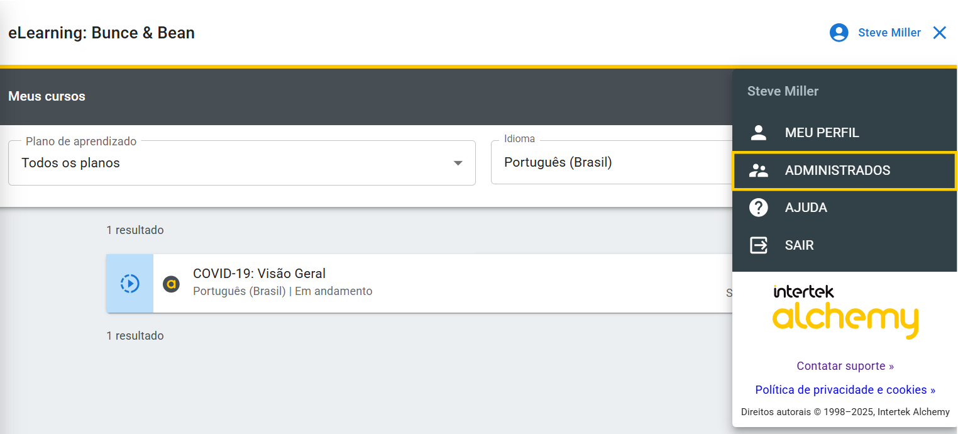Image resolution: width=958 pixels, height=434 pixels.
Task: Open the "COVID-19: Visão Geral" course title
Action: tap(259, 274)
